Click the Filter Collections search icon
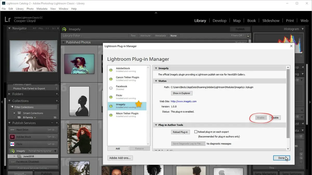 click(12, 107)
